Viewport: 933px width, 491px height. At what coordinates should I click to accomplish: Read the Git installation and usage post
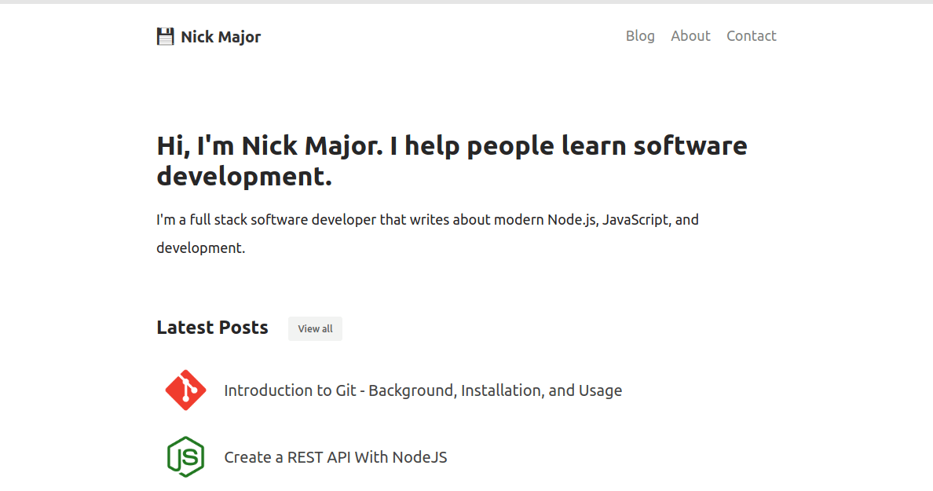point(423,390)
